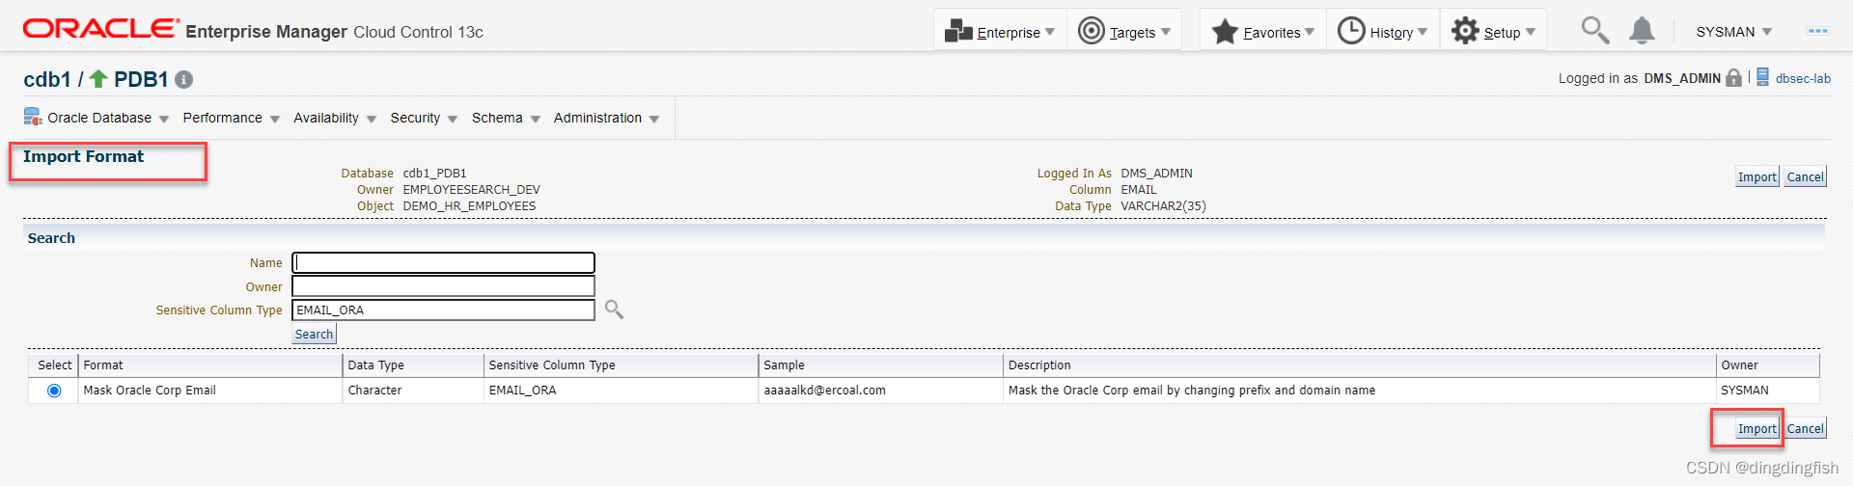1853x486 pixels.
Task: Expand the Performance menu
Action: click(x=232, y=118)
